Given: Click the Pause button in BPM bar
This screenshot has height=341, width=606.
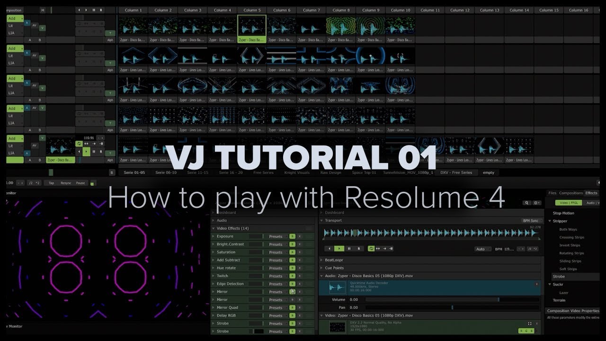Looking at the screenshot, I should click(80, 183).
